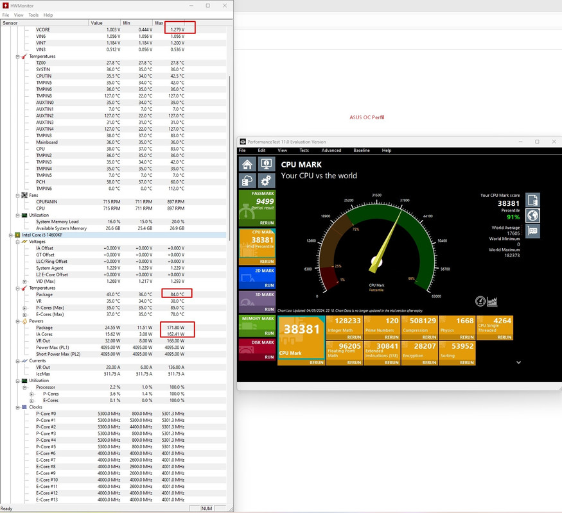Select the world globe comparison icon
Viewport: 562px width, 513px height.
click(532, 215)
